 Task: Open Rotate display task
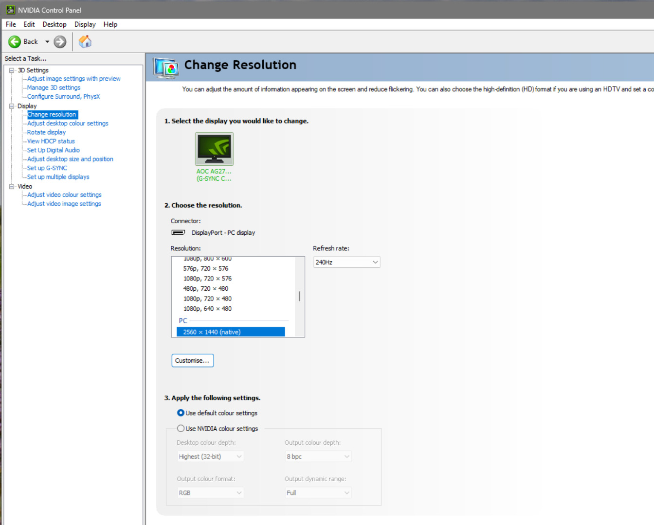[x=47, y=132]
